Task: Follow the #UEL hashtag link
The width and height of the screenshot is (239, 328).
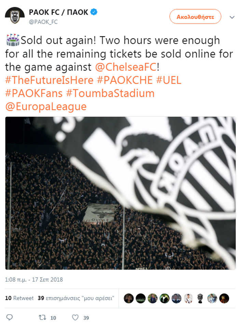Action: (169, 81)
